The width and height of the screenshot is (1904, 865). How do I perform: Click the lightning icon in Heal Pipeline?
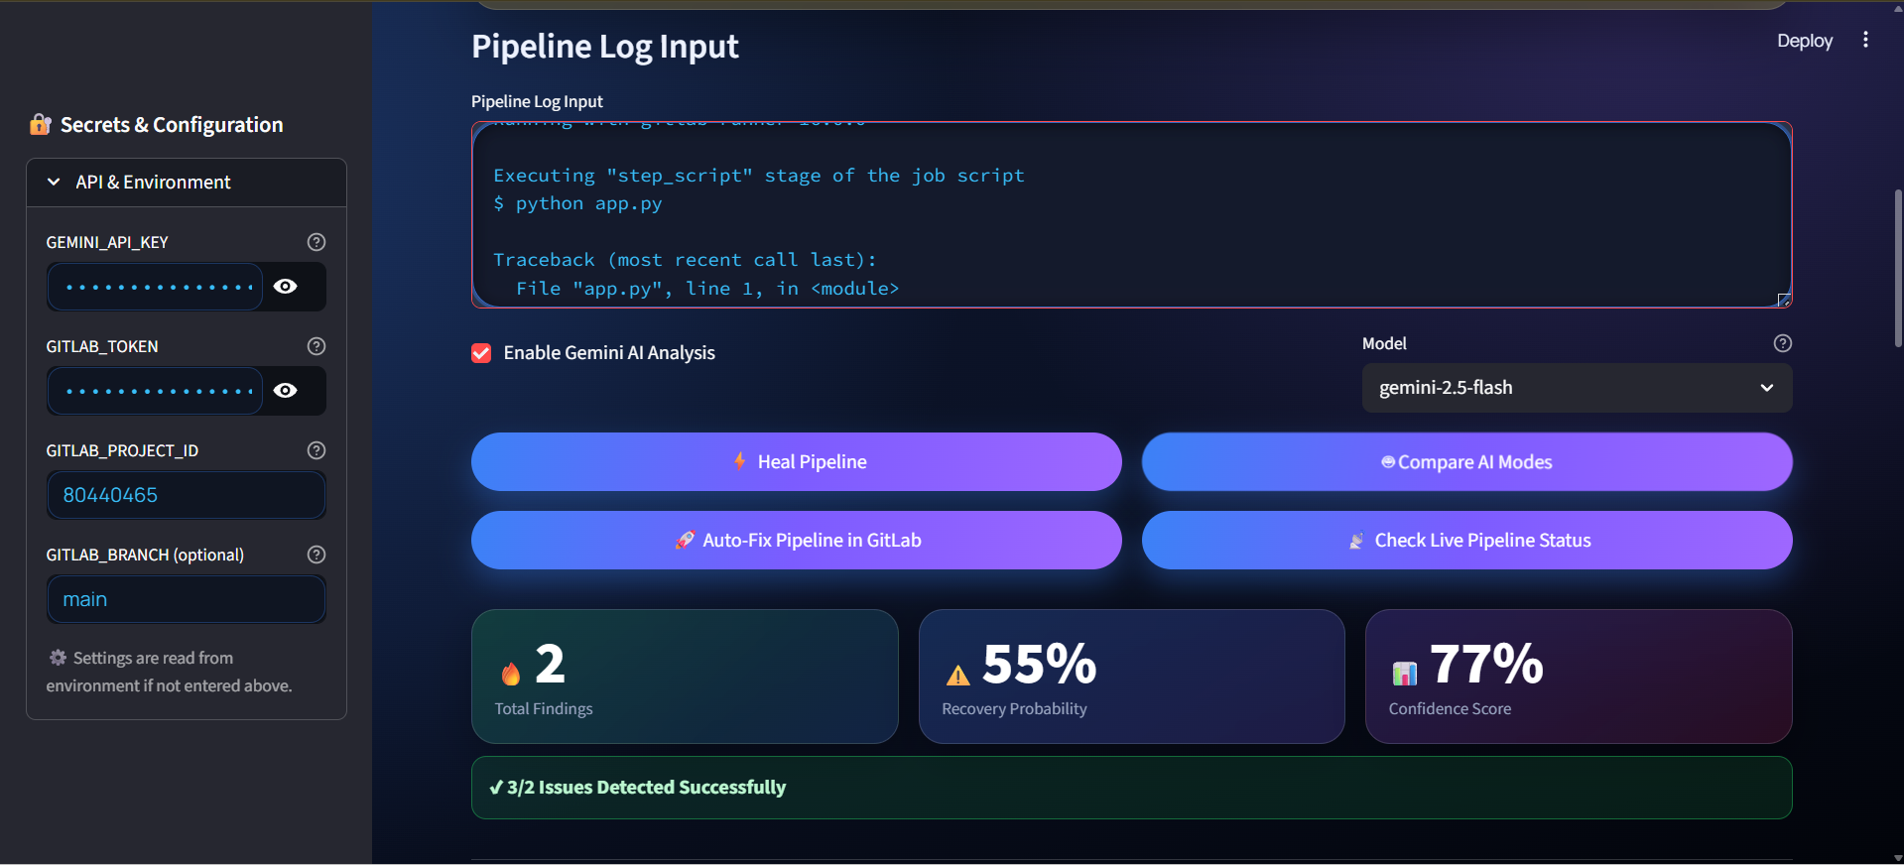[739, 461]
